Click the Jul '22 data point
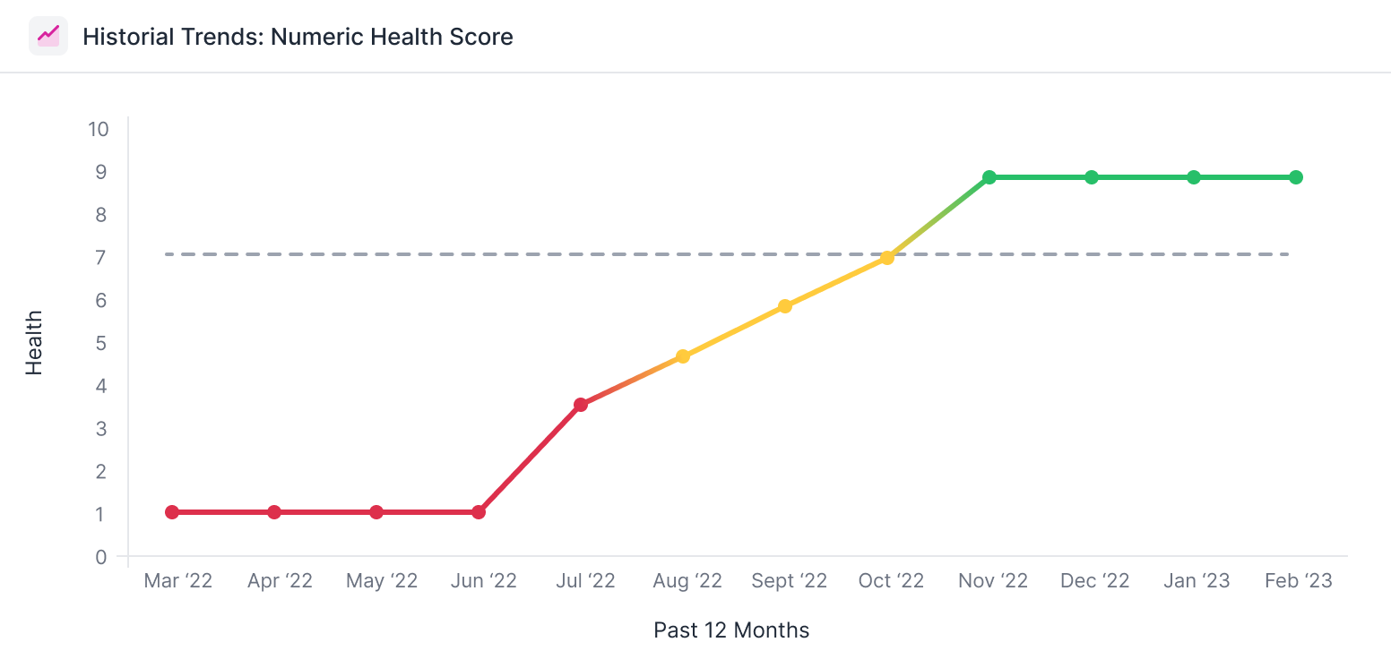 pos(581,405)
